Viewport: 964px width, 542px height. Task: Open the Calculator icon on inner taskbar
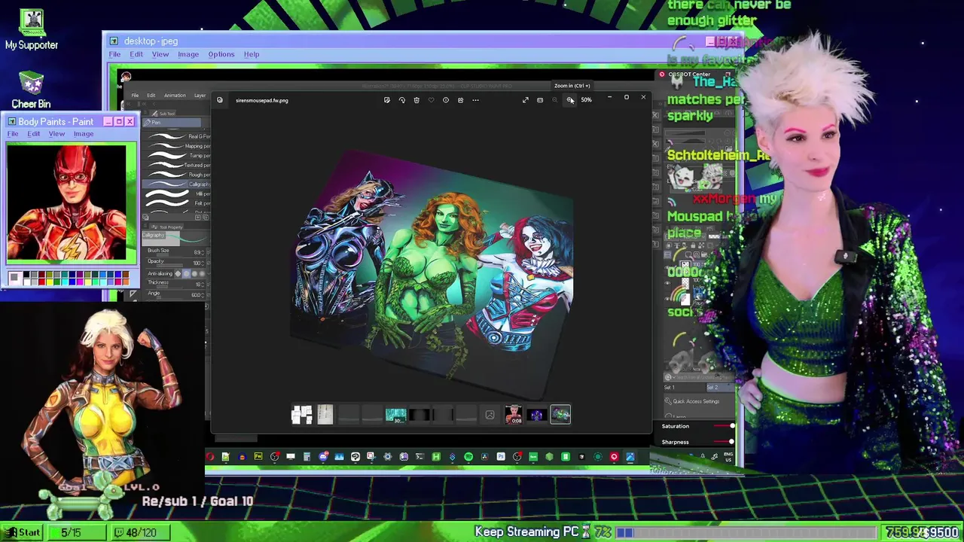click(307, 457)
